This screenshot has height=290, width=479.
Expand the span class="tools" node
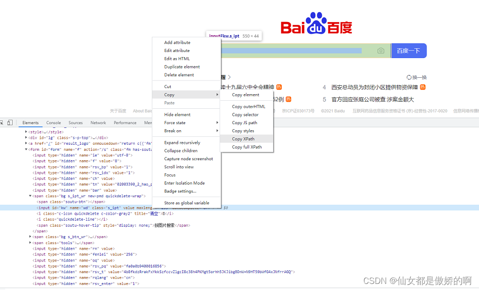click(30, 243)
